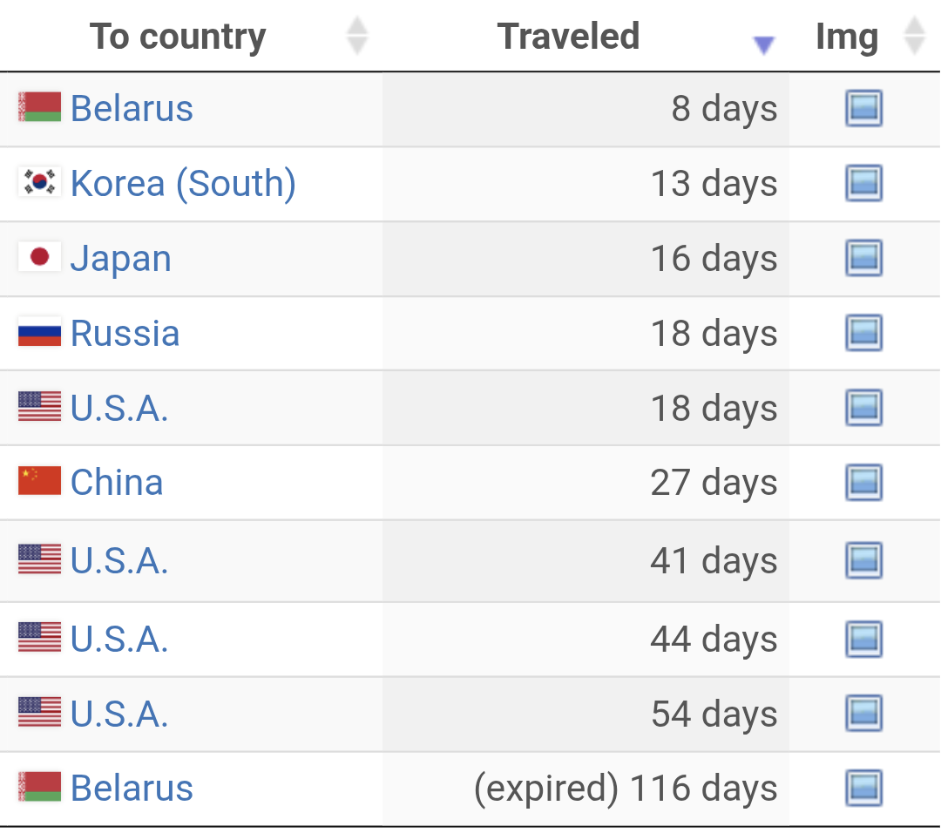This screenshot has width=941, height=833.
Task: Open the Russia country link
Action: pos(125,334)
